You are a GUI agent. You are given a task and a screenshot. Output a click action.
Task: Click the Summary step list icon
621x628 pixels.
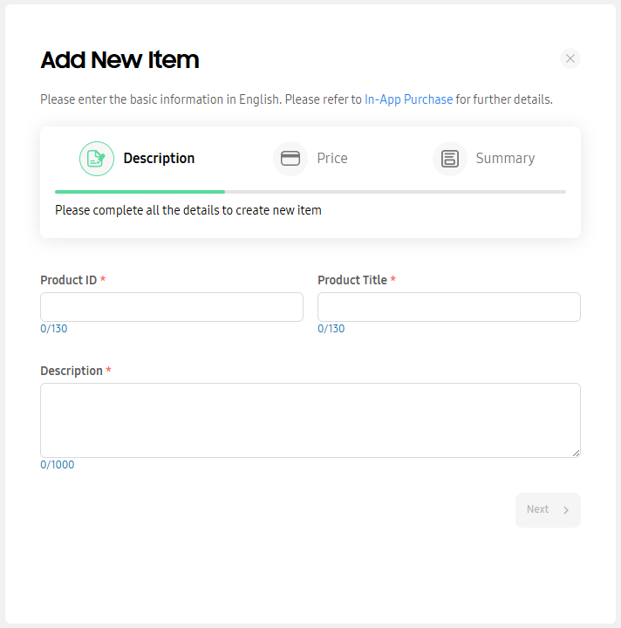point(450,159)
